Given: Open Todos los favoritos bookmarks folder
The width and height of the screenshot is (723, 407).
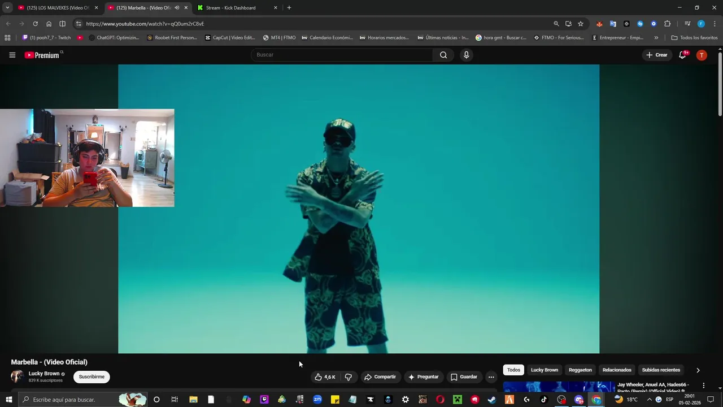Looking at the screenshot, I should (694, 38).
